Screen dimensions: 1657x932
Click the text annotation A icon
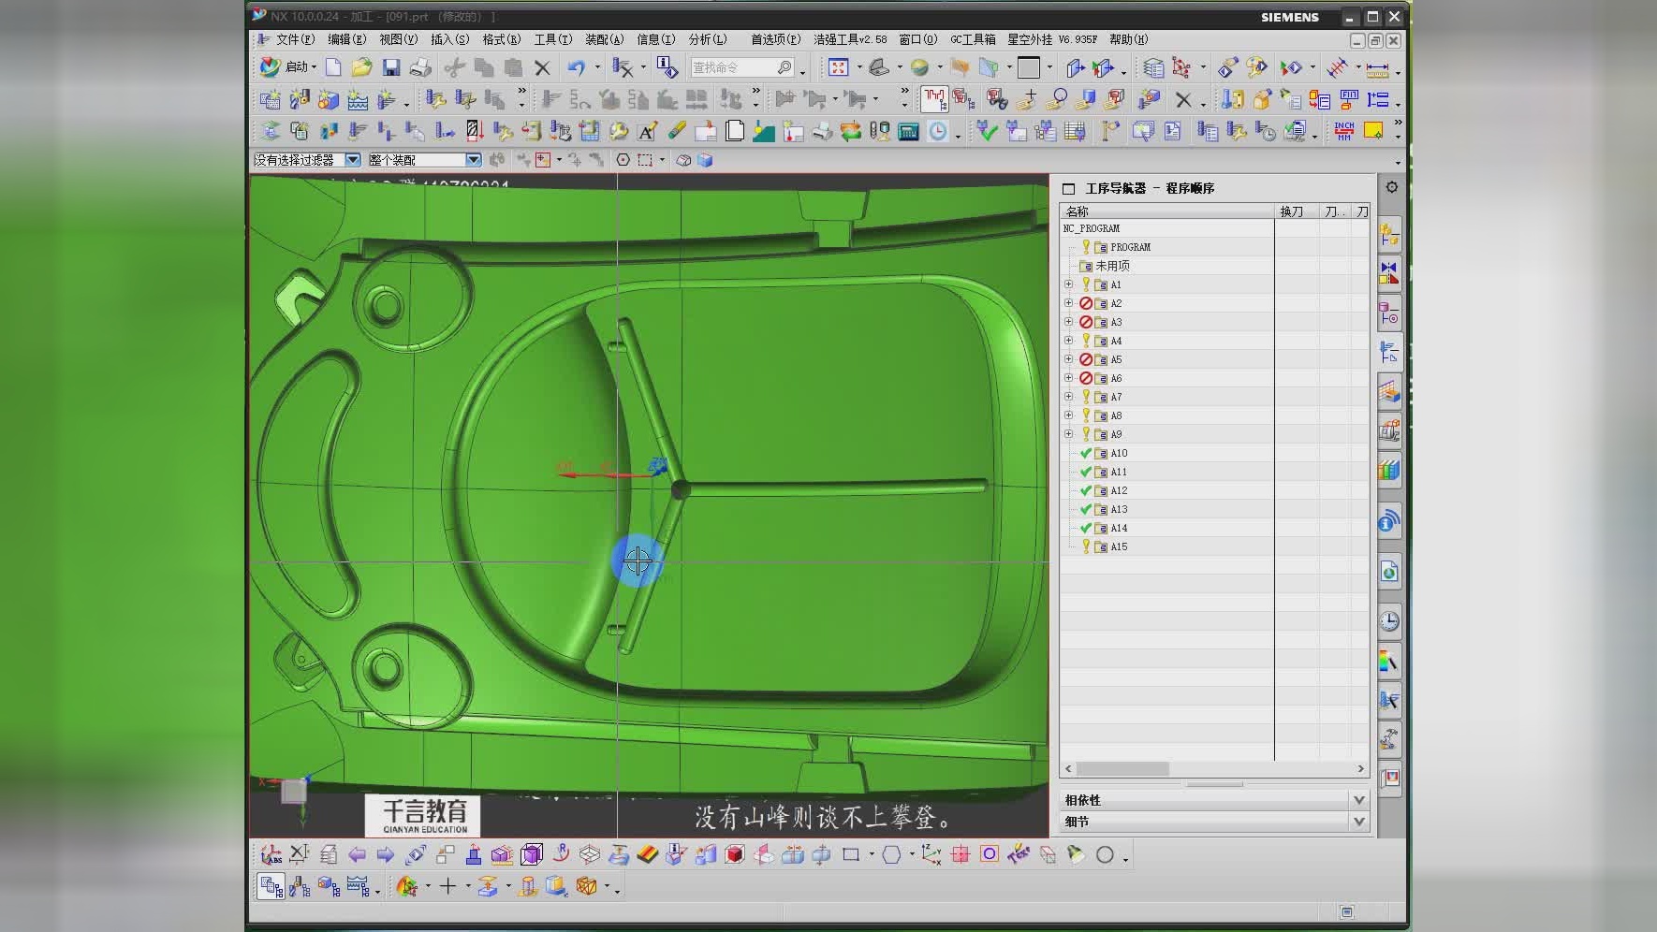[647, 131]
